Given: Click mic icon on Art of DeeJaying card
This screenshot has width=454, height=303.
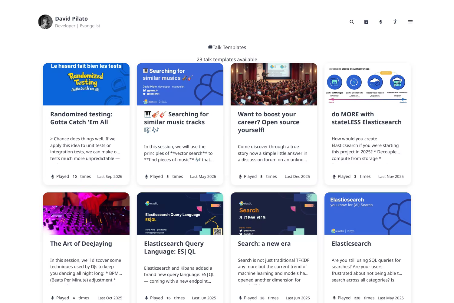Looking at the screenshot, I should point(53,298).
